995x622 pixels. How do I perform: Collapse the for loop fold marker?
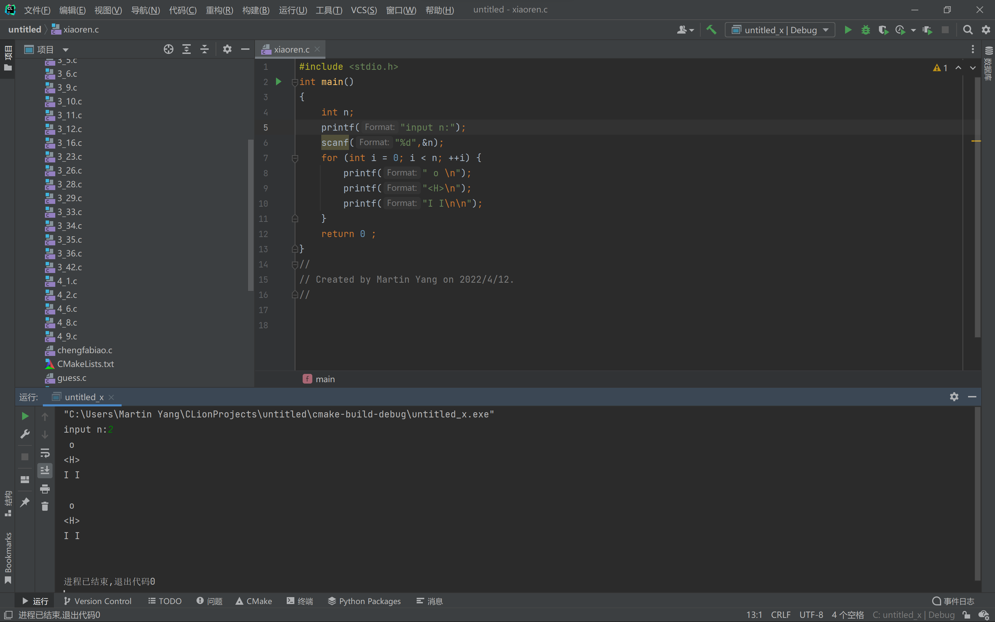tap(295, 158)
